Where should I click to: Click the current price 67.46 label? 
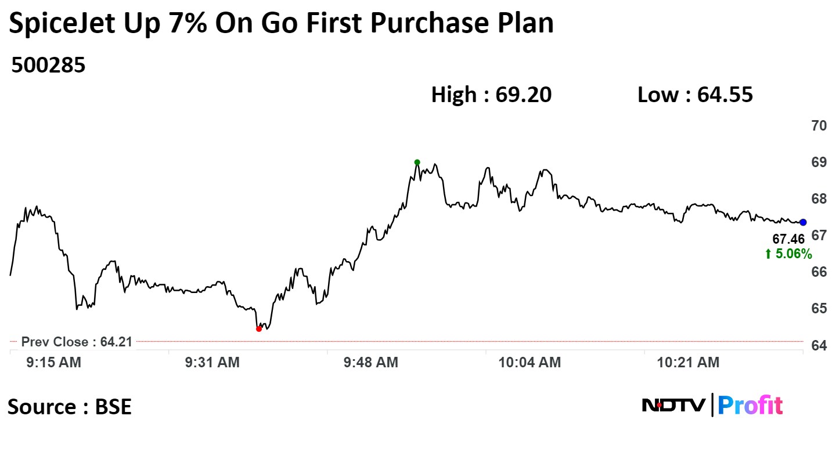tap(788, 239)
